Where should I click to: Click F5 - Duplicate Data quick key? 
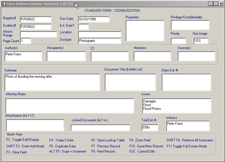62,146
